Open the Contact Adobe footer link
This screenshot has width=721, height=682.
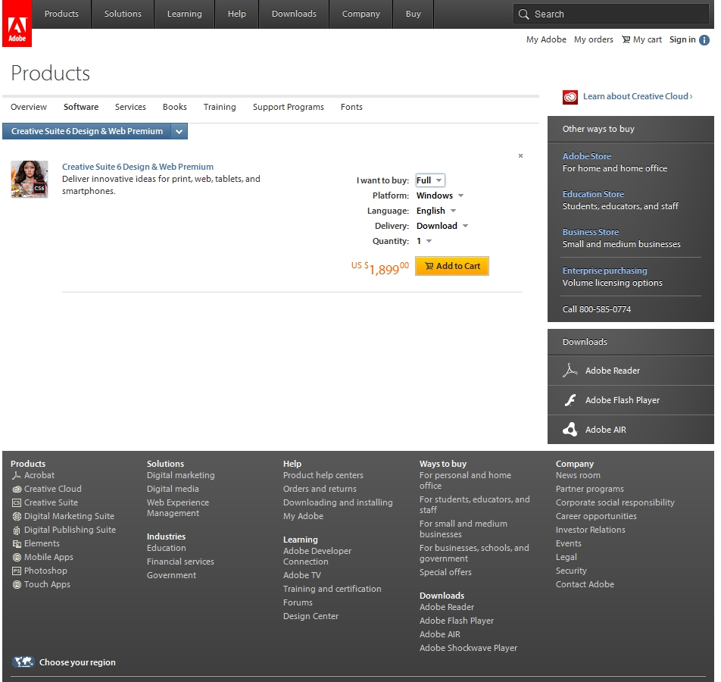pos(585,584)
